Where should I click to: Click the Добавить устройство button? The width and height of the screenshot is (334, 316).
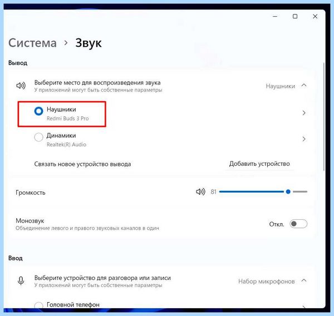click(259, 164)
